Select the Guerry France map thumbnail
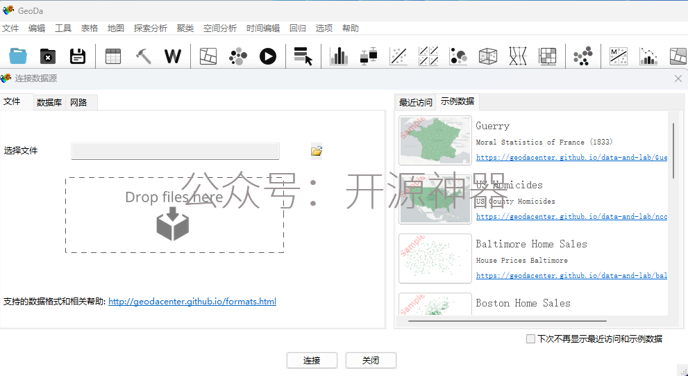The width and height of the screenshot is (688, 376). pos(435,140)
